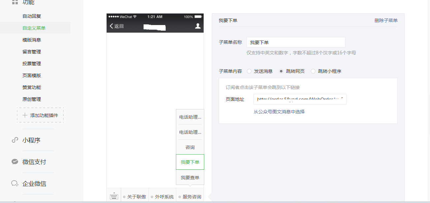Open 企业微信 section
Screen dimensions: 430x203
click(x=34, y=184)
